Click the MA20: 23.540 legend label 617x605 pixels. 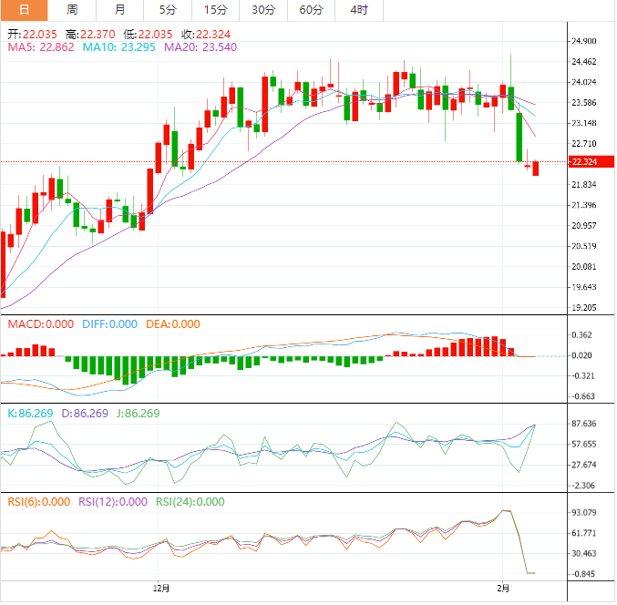pyautogui.click(x=201, y=47)
